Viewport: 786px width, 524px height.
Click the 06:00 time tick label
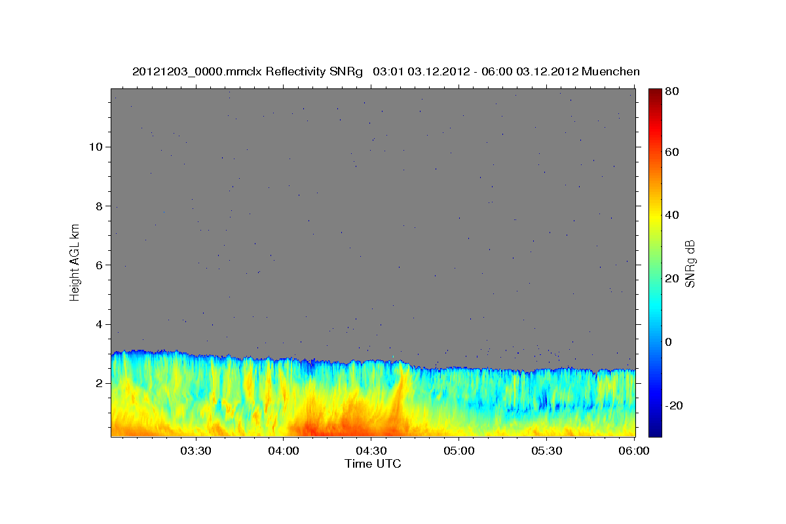coord(634,451)
